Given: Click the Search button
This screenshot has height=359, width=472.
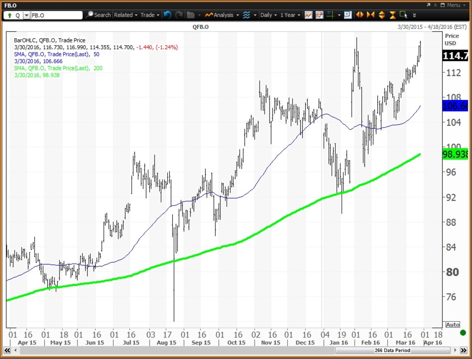Looking at the screenshot, I should (x=98, y=15).
